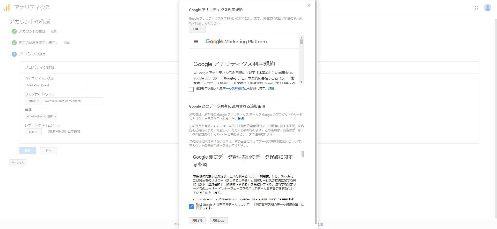Open the データ処理規約 link
The image size is (497, 229).
pos(233,89)
